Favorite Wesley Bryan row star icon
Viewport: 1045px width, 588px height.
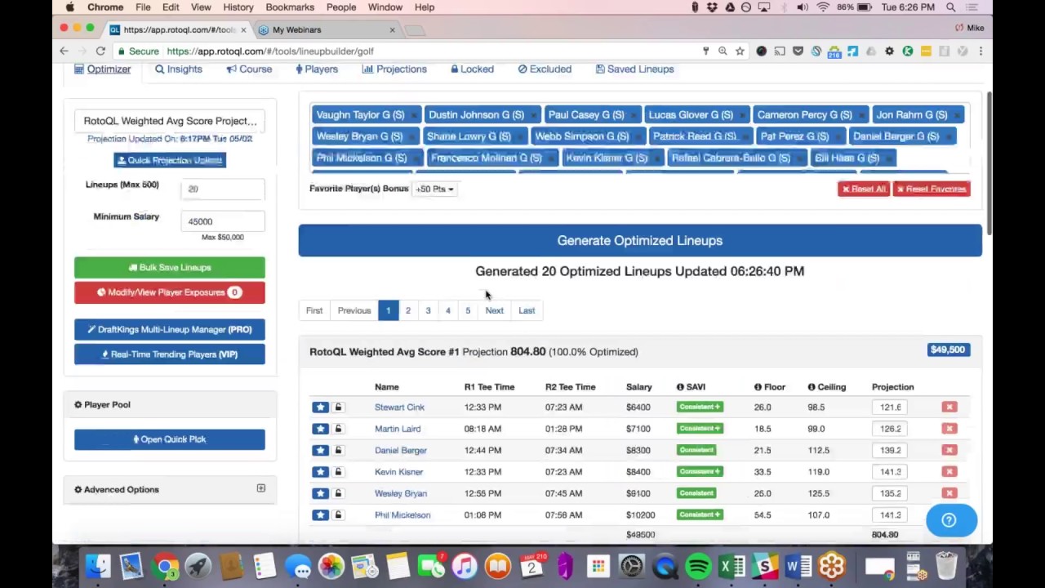coord(320,493)
